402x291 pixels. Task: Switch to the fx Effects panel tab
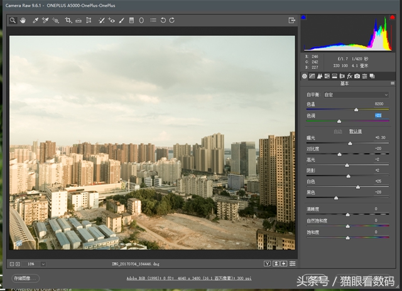pos(350,76)
